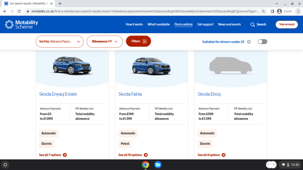Open the Skoda Enyaq Estate link
The width and height of the screenshot is (303, 170).
(58, 94)
